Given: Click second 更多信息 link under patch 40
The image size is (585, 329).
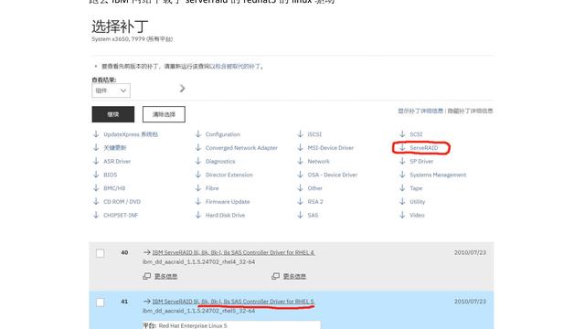Looking at the screenshot, I should 294,276.
